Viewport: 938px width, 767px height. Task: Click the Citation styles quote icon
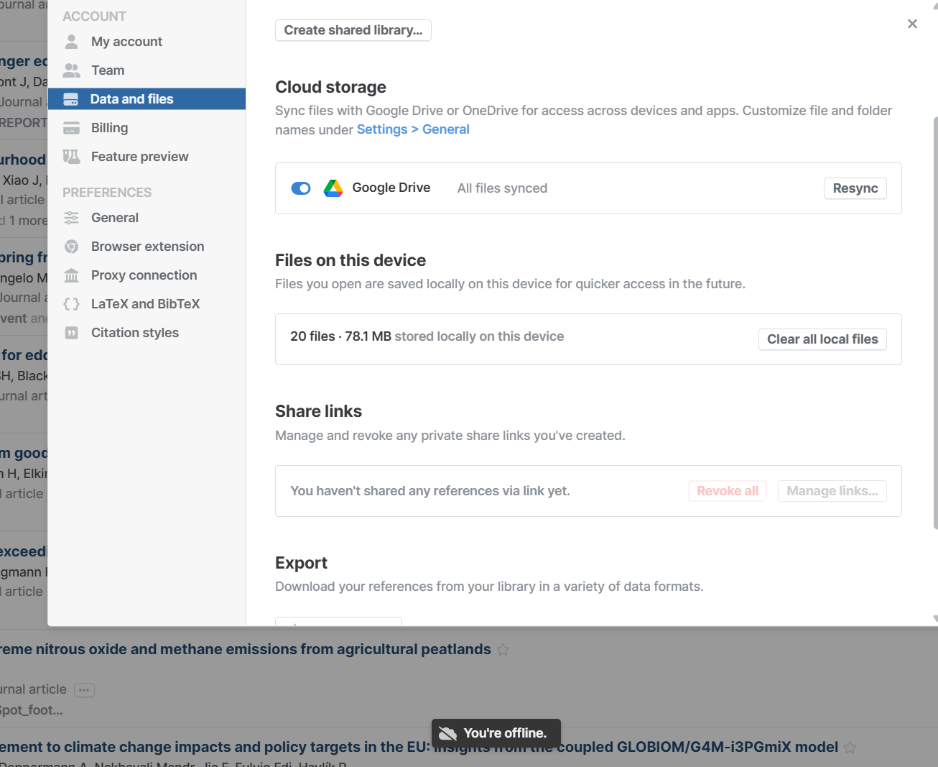pyautogui.click(x=71, y=333)
